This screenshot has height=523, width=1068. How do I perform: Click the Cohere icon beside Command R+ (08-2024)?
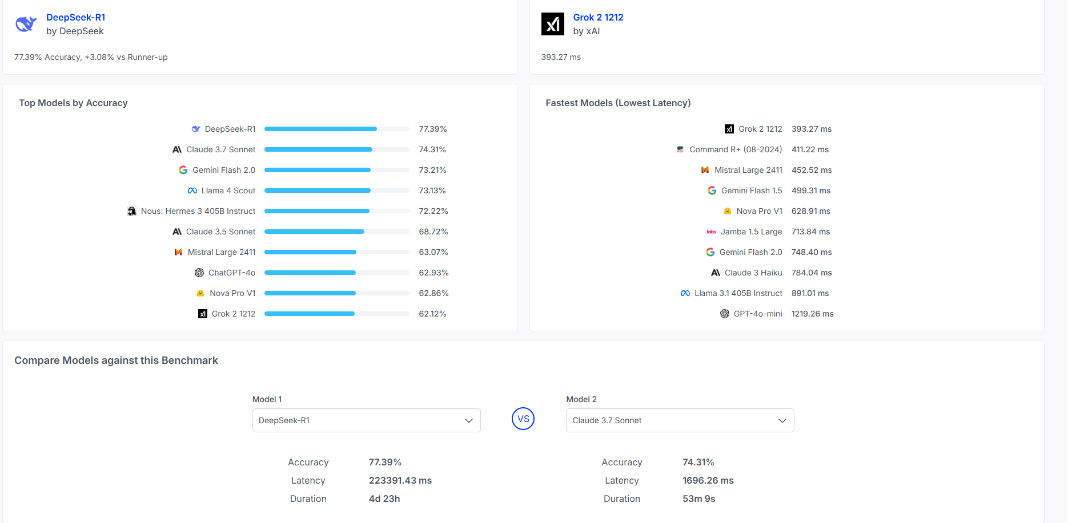[x=680, y=149]
